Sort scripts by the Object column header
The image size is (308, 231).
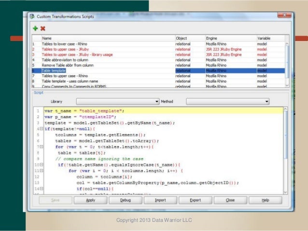pyautogui.click(x=190, y=38)
